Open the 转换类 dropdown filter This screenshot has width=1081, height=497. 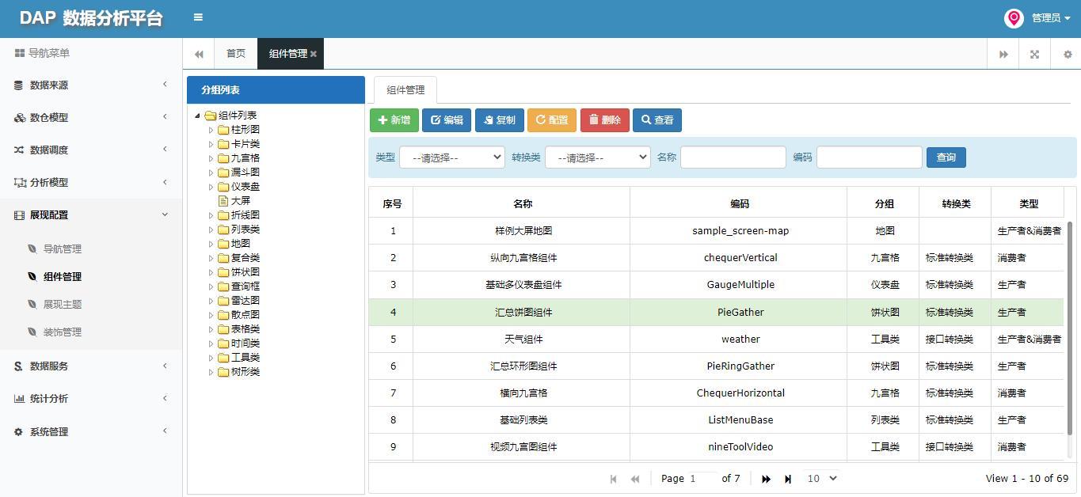click(597, 157)
